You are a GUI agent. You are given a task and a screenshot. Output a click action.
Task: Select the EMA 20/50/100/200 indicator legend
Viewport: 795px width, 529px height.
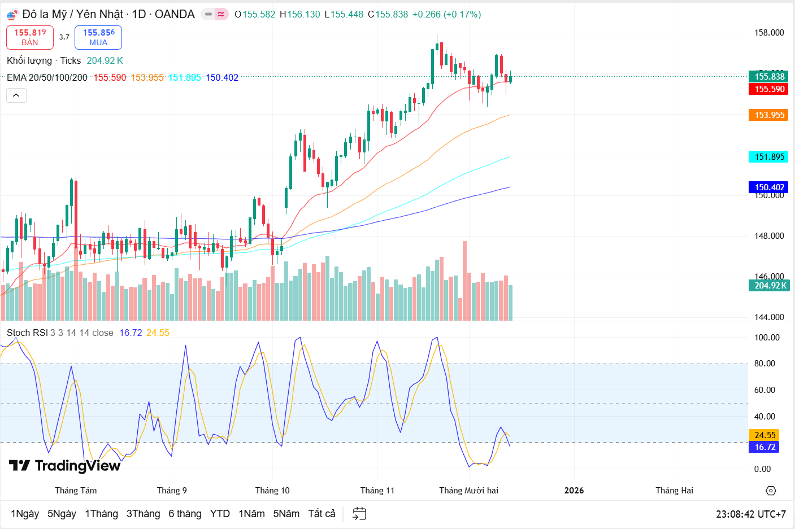(47, 77)
